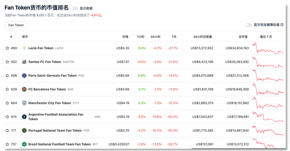Click the US$7.07 Santos price
This screenshot has width=290, height=151.
tap(123, 62)
